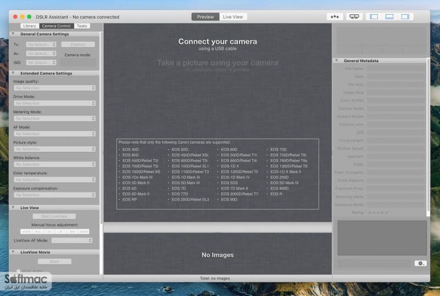This screenshot has width=440, height=296.
Task: Toggle the Mute Audio checkbox
Action: click(x=18, y=271)
